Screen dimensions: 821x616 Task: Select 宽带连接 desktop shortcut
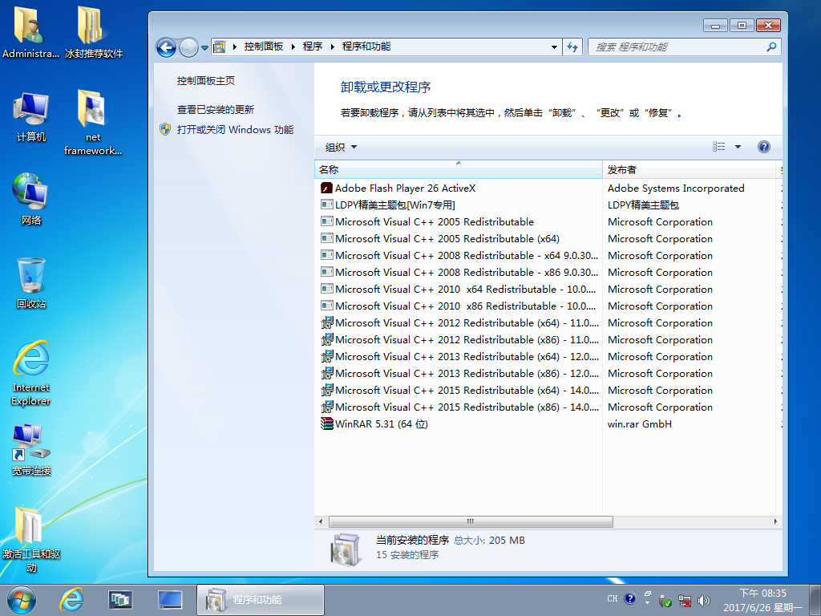click(31, 449)
